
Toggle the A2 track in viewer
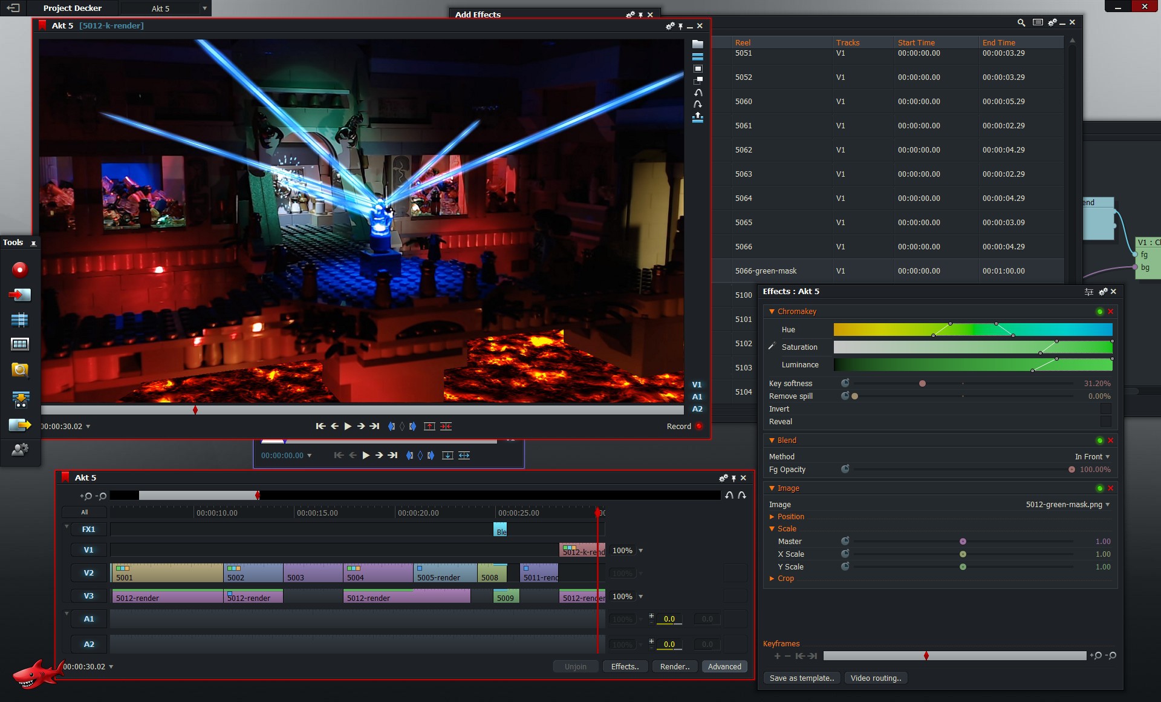point(697,409)
